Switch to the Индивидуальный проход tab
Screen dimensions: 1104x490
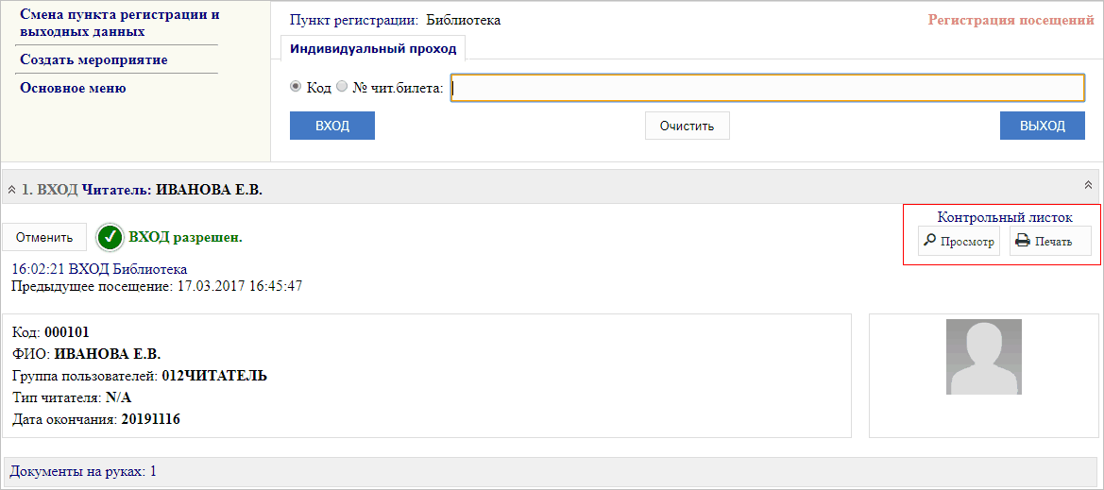(x=373, y=48)
